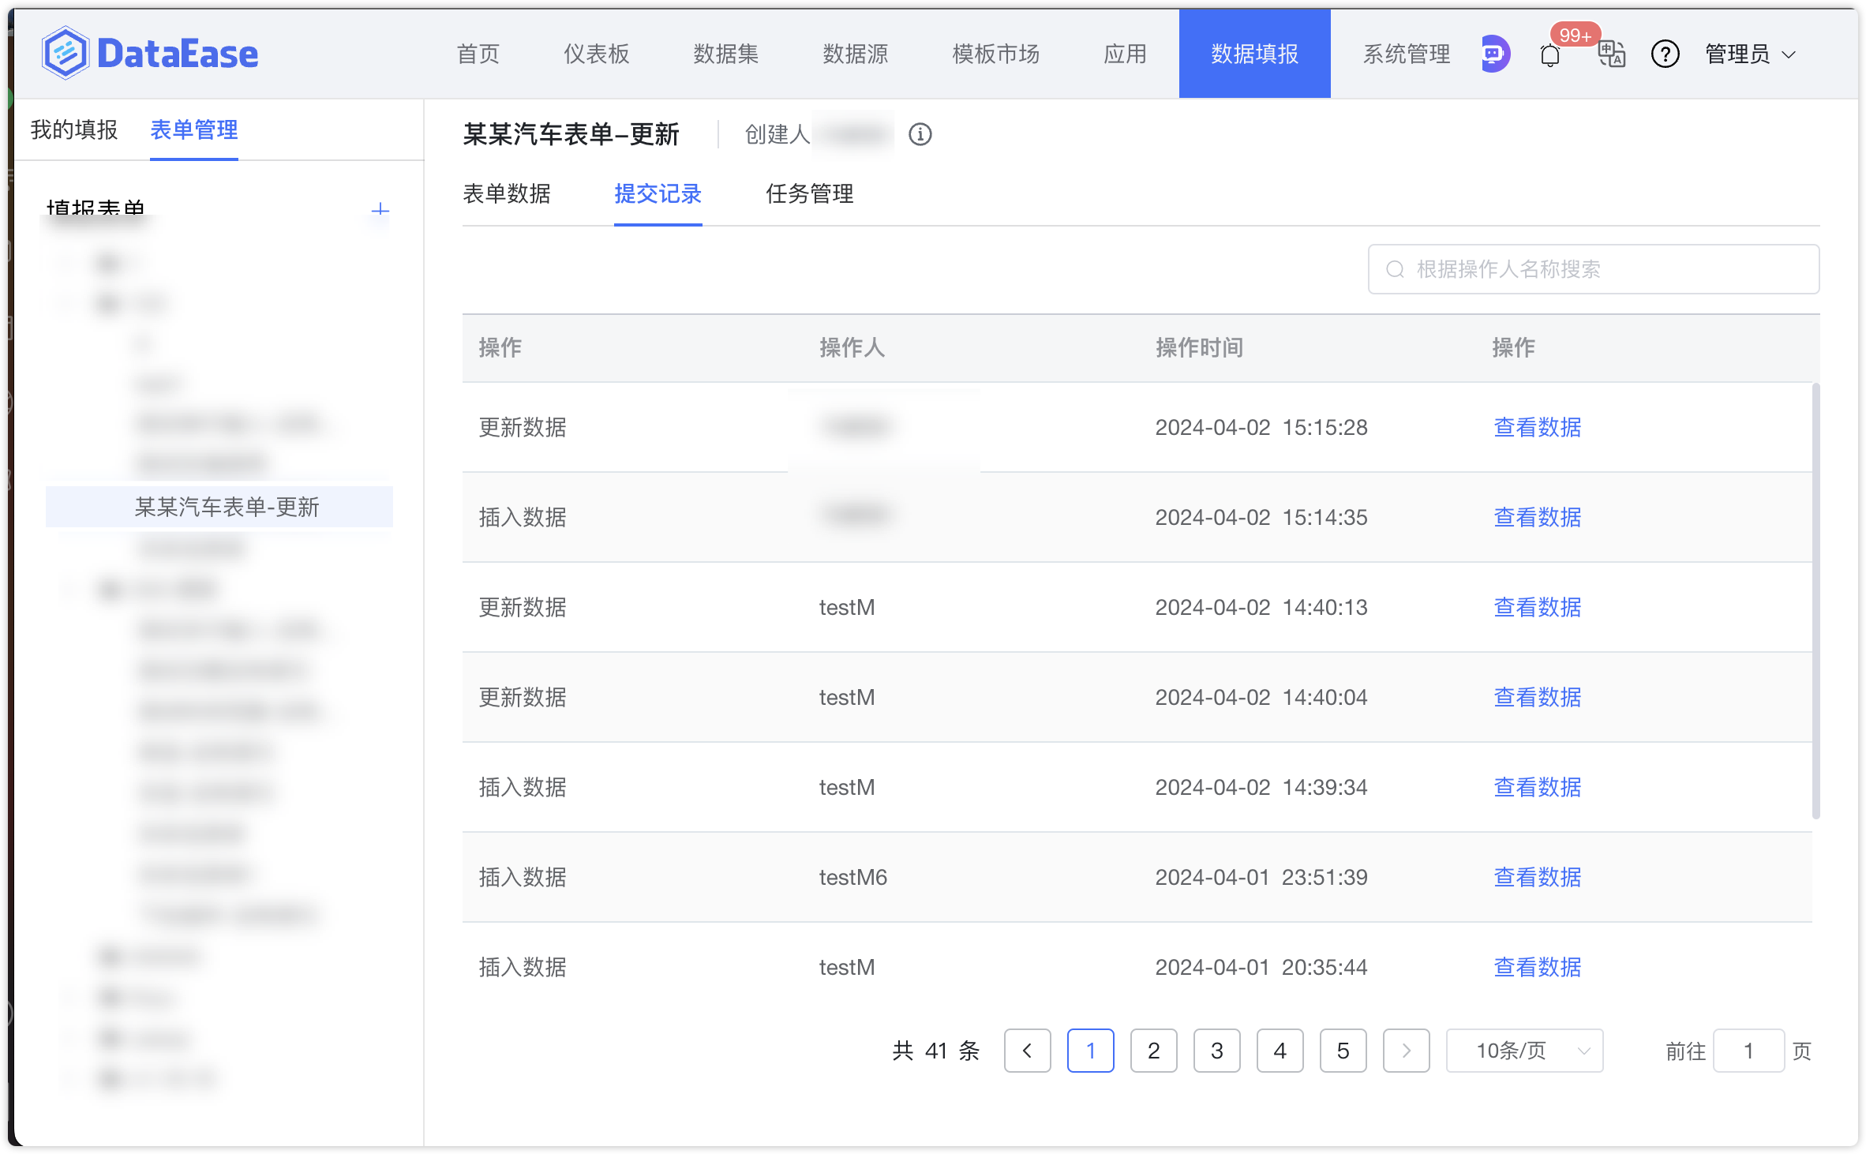Open the notification bell

click(x=1550, y=55)
